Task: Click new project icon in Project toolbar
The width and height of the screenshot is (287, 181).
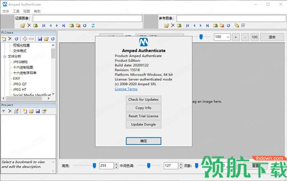Action: 25,111
